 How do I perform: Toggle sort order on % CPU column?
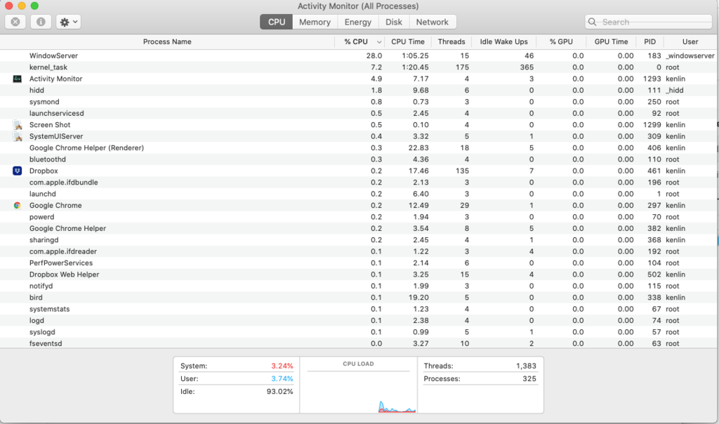coord(361,41)
